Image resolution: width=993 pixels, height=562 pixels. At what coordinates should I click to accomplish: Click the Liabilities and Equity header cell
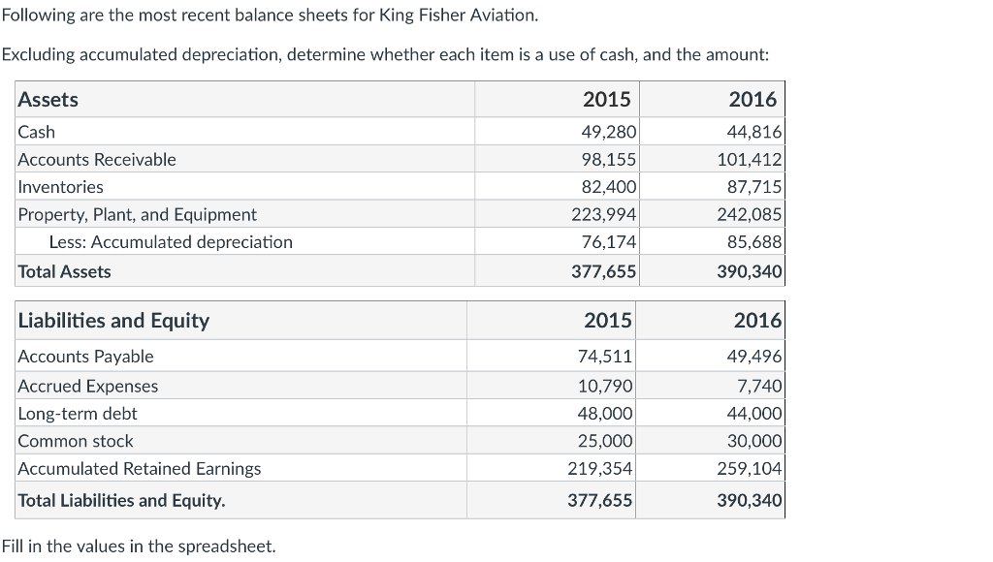[x=113, y=320]
